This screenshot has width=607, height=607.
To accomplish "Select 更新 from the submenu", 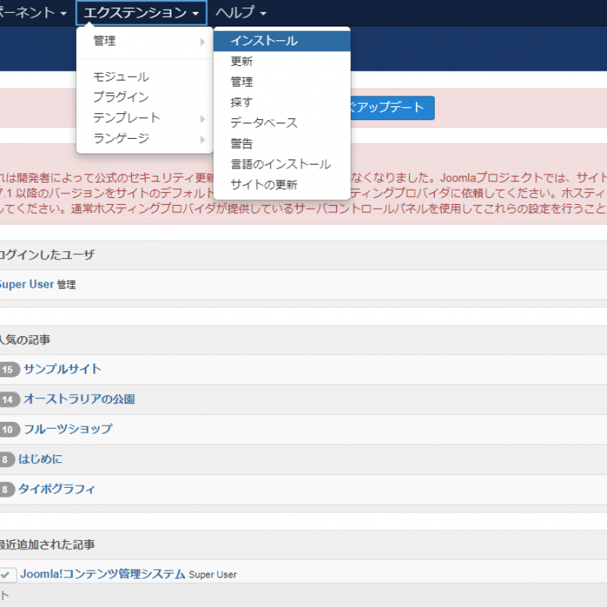I will point(242,61).
